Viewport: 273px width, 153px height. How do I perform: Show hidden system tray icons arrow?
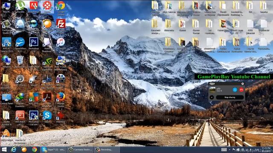click(229, 150)
